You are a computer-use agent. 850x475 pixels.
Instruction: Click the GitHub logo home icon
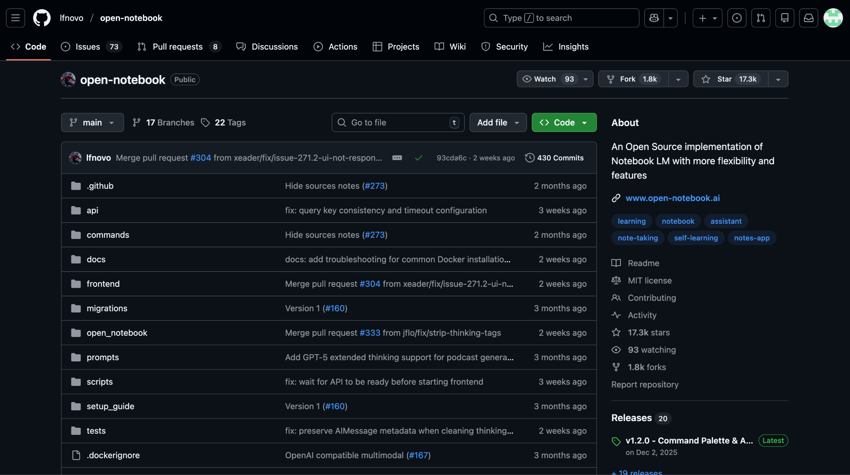[x=42, y=18]
